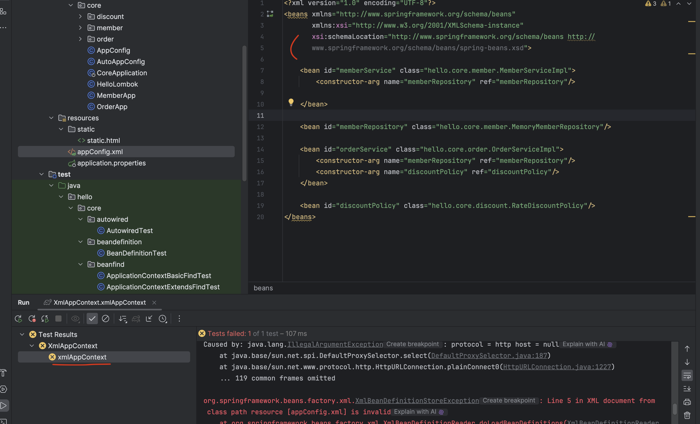Create breakpoint for XmlBeanDefinitionStoreException
700x424 pixels.
509,400
